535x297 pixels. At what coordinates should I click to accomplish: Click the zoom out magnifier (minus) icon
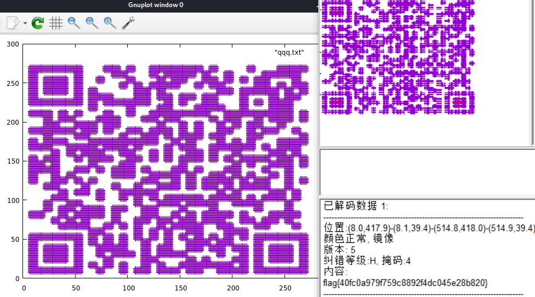pyautogui.click(x=73, y=23)
